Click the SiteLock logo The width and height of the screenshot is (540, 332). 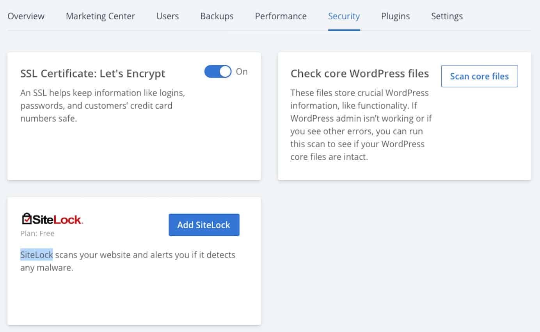[52, 219]
